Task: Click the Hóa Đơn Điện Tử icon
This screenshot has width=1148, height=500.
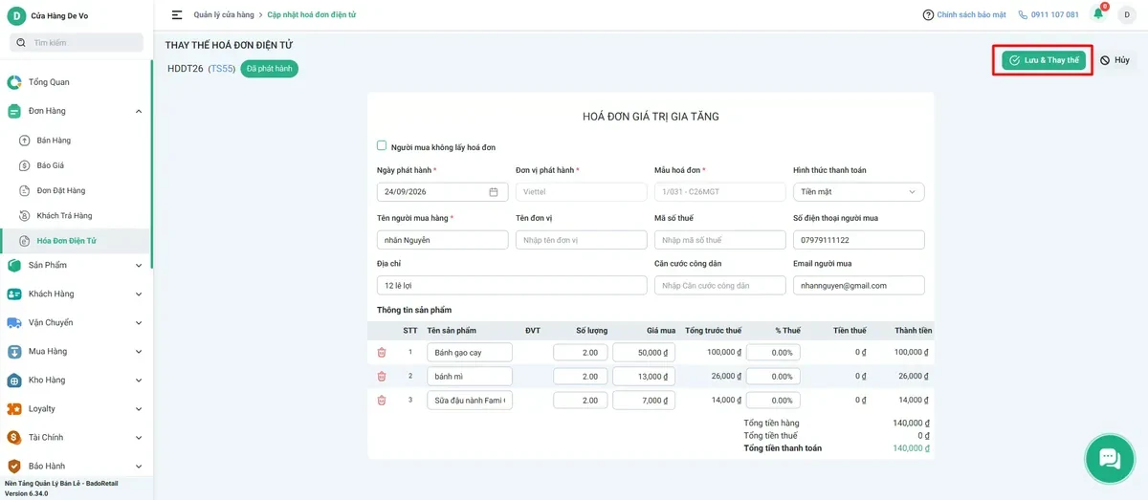Action: click(x=25, y=241)
